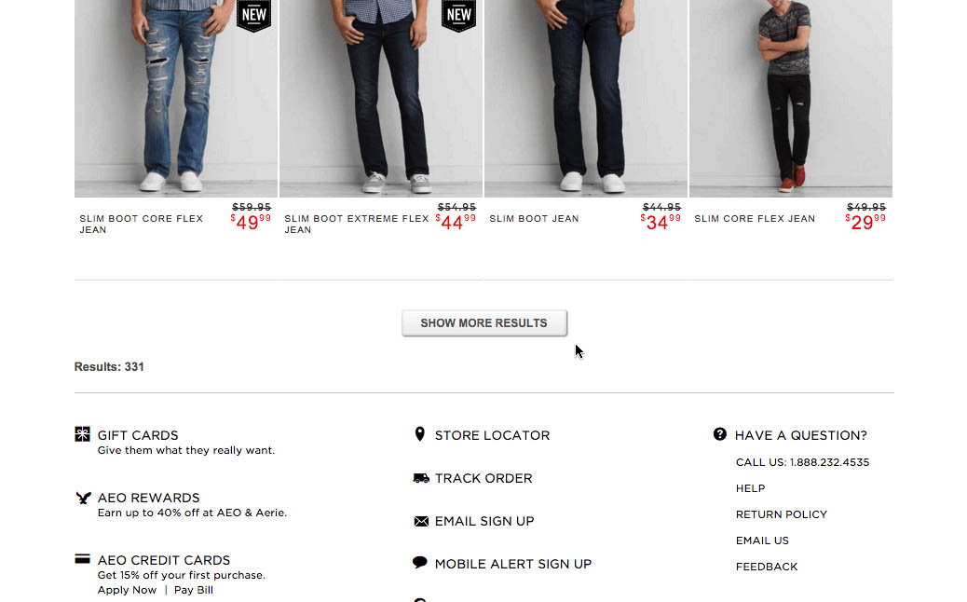Click the Track Order link text
967x602 pixels.
(483, 478)
